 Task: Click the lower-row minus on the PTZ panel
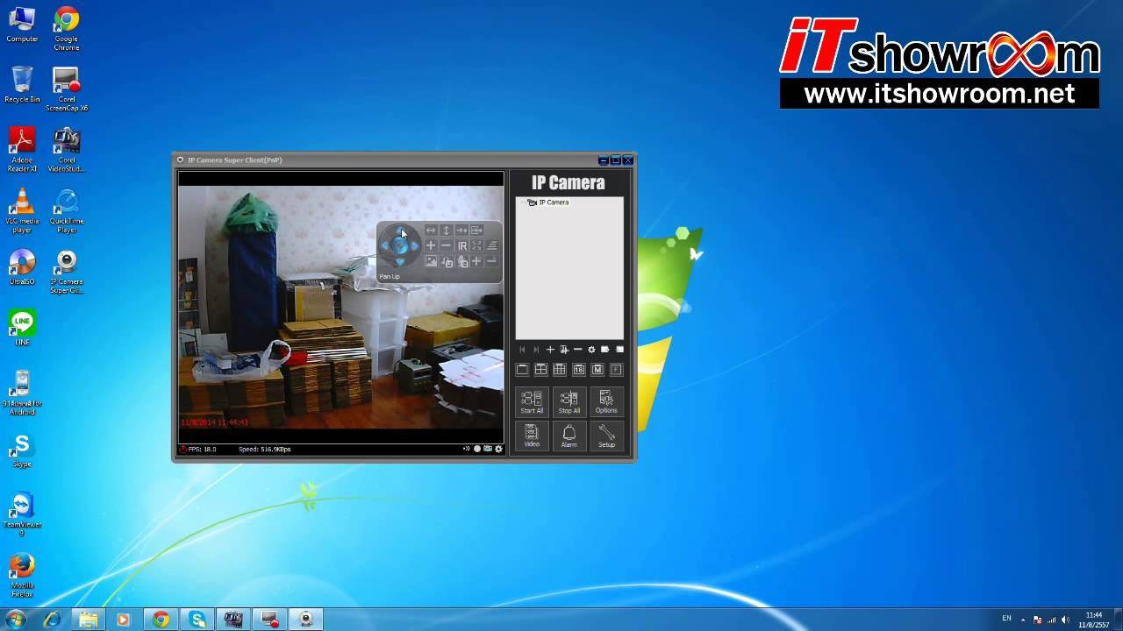click(491, 261)
